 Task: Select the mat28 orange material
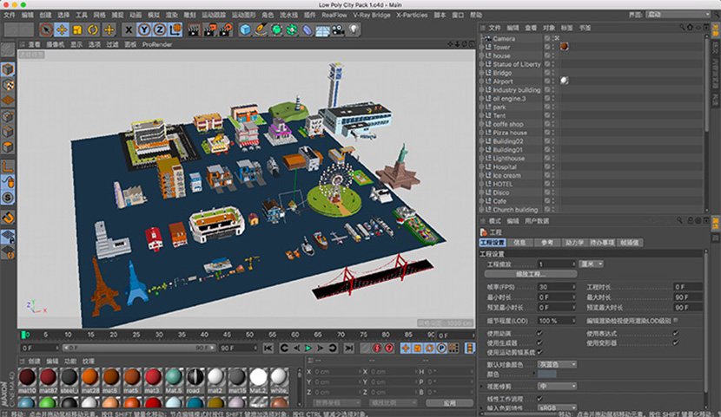pos(90,381)
